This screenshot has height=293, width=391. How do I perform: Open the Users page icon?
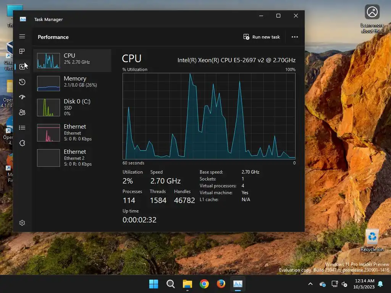click(22, 113)
